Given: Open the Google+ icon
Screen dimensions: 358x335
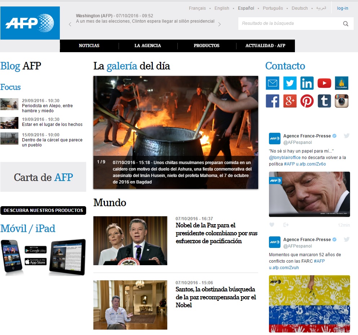Looking at the screenshot, I should click(290, 101).
